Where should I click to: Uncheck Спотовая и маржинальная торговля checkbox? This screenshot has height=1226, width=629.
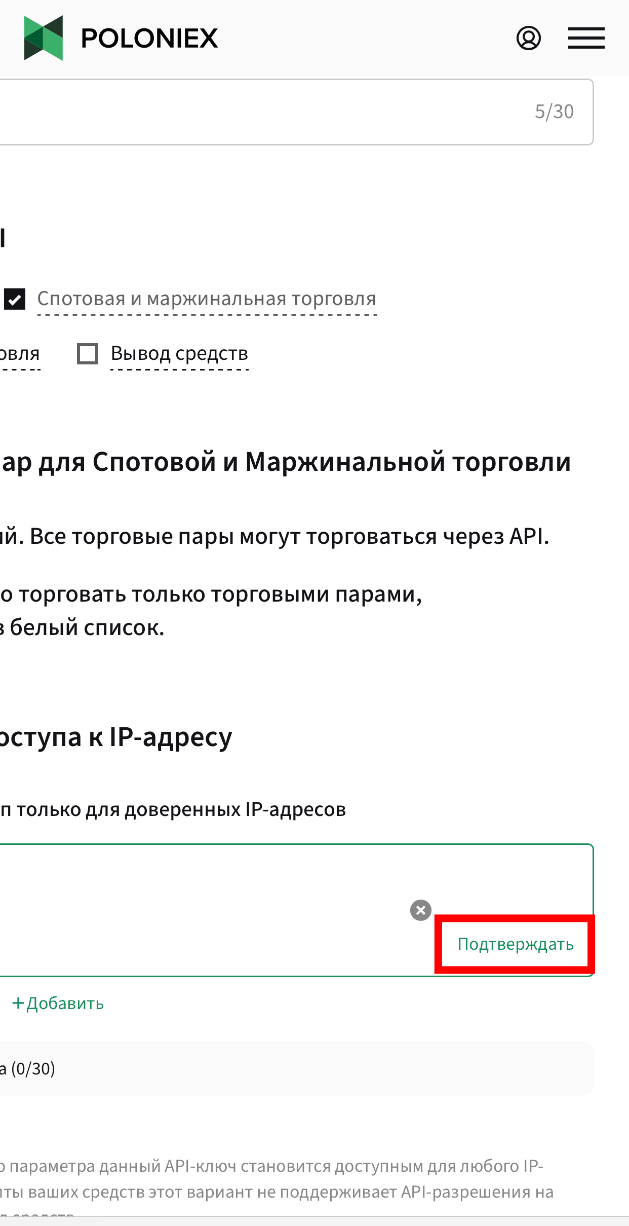tap(15, 299)
